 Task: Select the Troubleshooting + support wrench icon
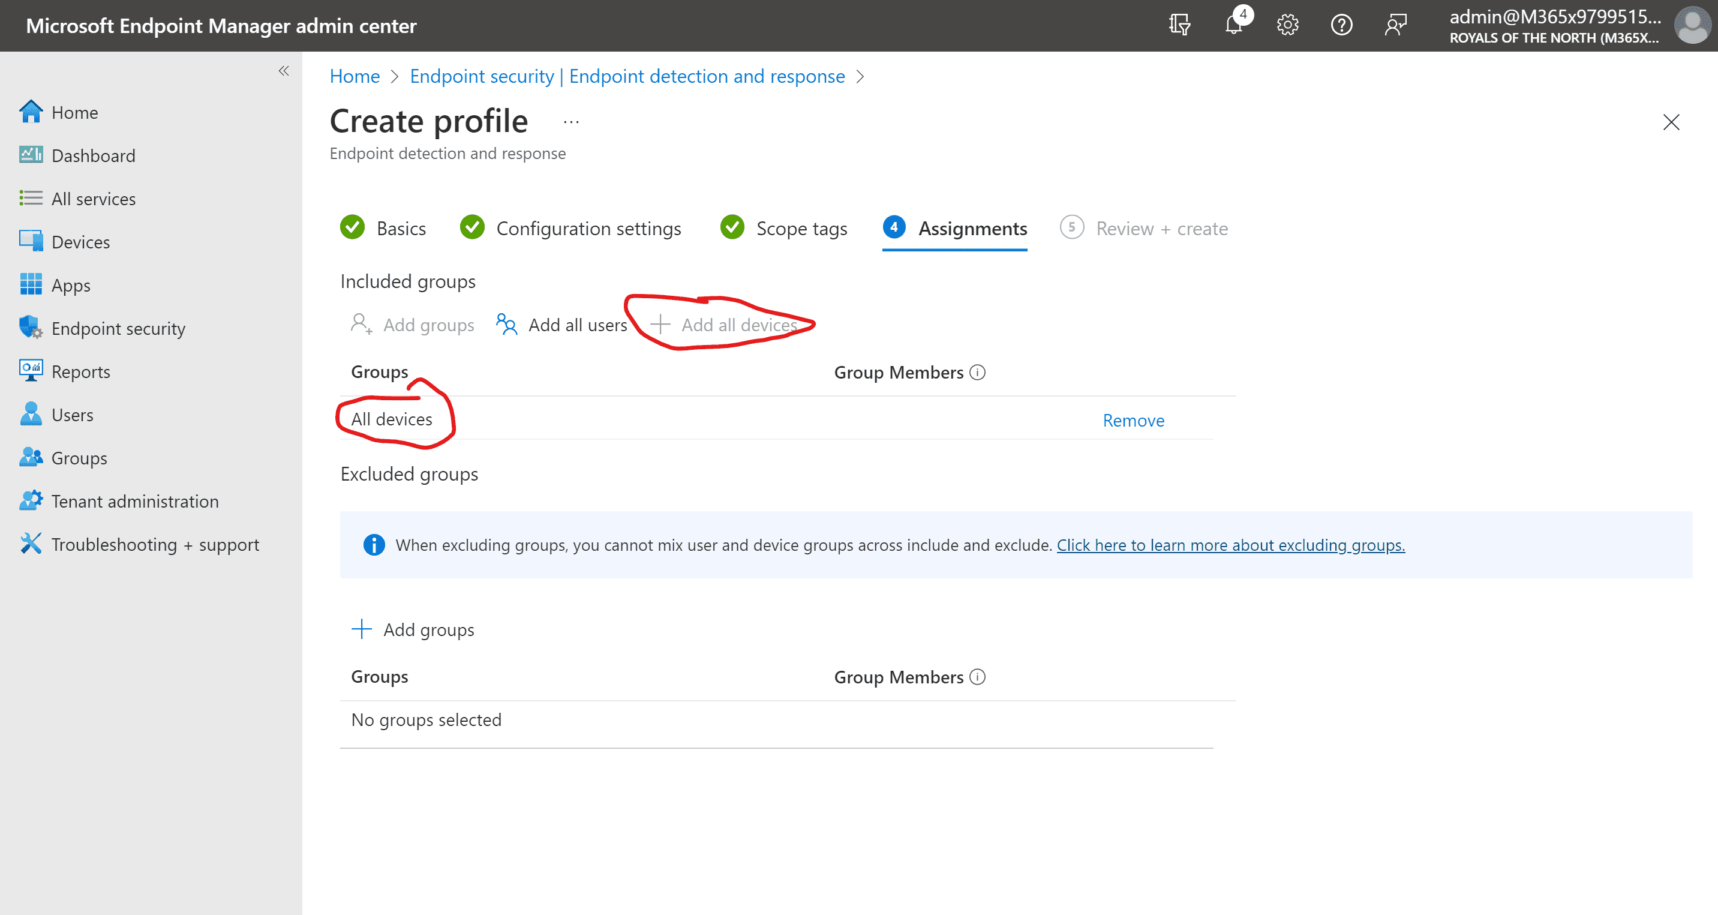tap(30, 544)
